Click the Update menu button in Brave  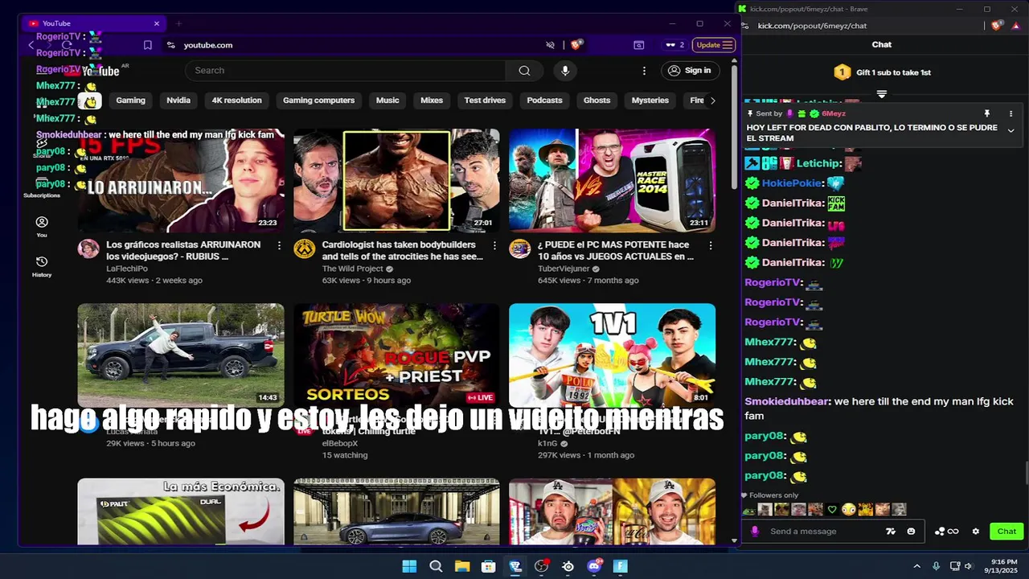[714, 45]
